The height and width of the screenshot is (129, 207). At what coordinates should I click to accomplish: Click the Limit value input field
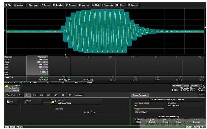pyautogui.click(x=149, y=111)
